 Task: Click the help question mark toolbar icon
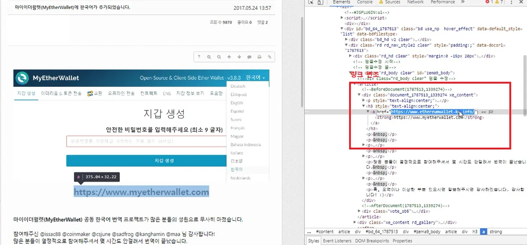click(x=199, y=57)
